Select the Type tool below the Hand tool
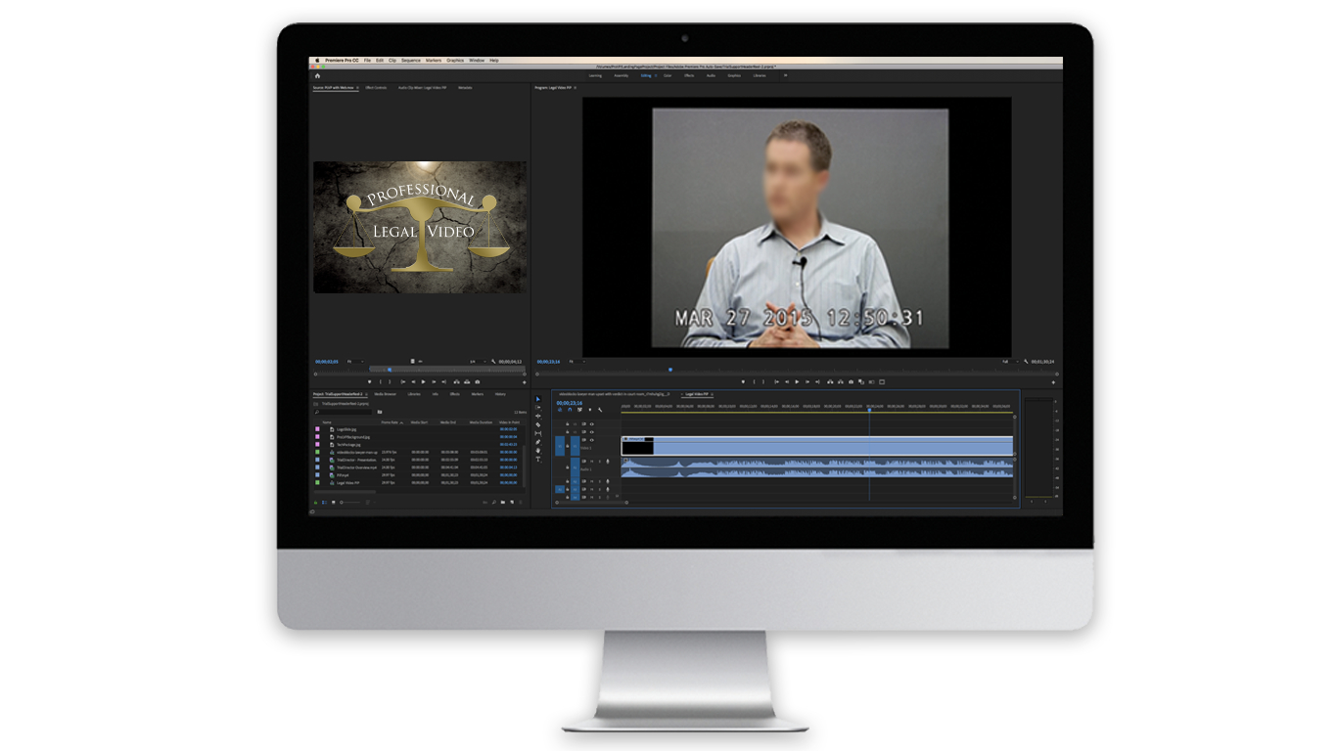The image size is (1337, 751). point(538,460)
